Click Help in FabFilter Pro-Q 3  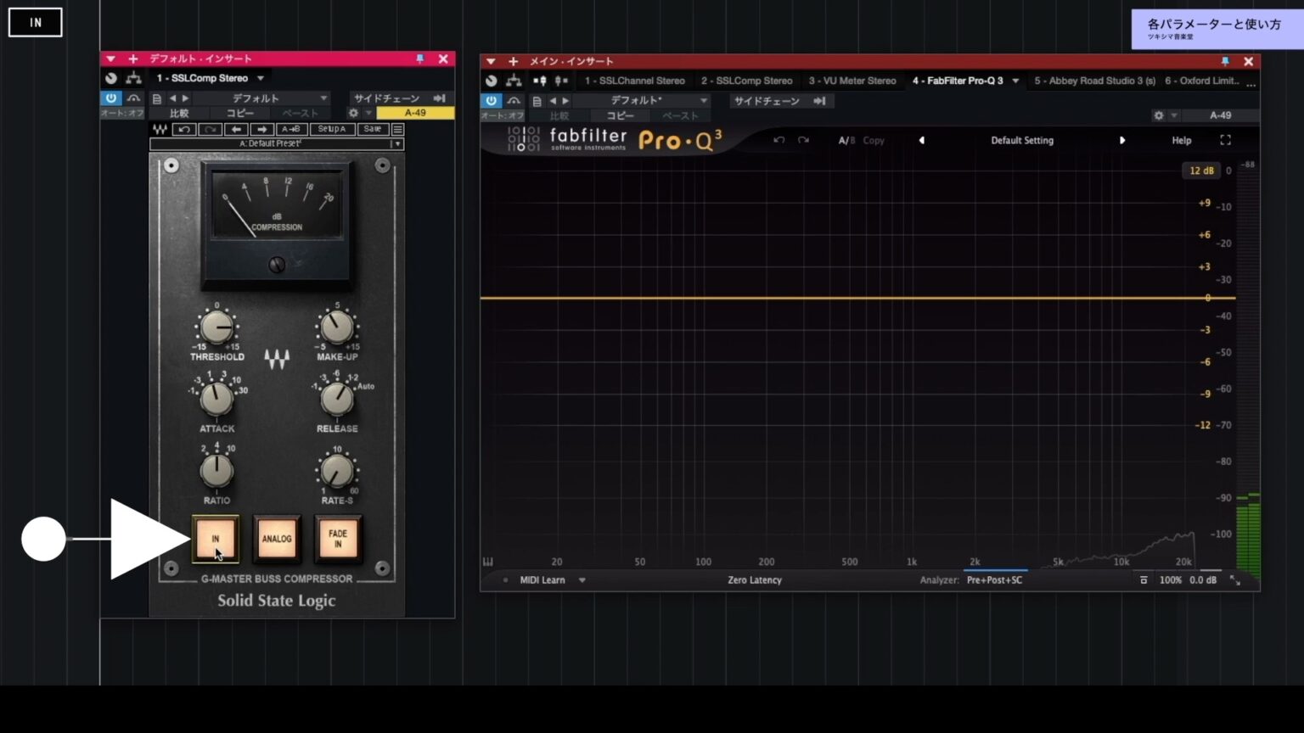(1180, 140)
